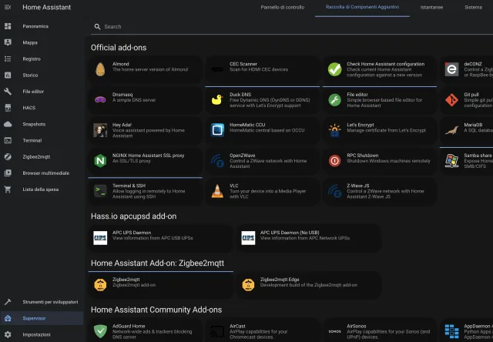The height and width of the screenshot is (342, 493).
Task: Click the RPC Shutdown icon
Action: click(x=334, y=160)
